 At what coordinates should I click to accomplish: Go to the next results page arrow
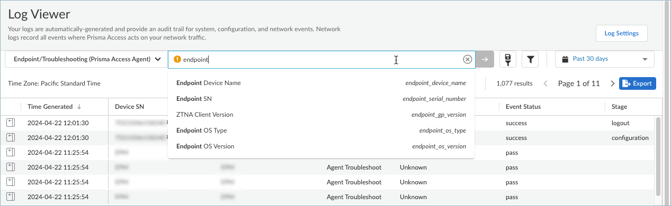coord(613,83)
